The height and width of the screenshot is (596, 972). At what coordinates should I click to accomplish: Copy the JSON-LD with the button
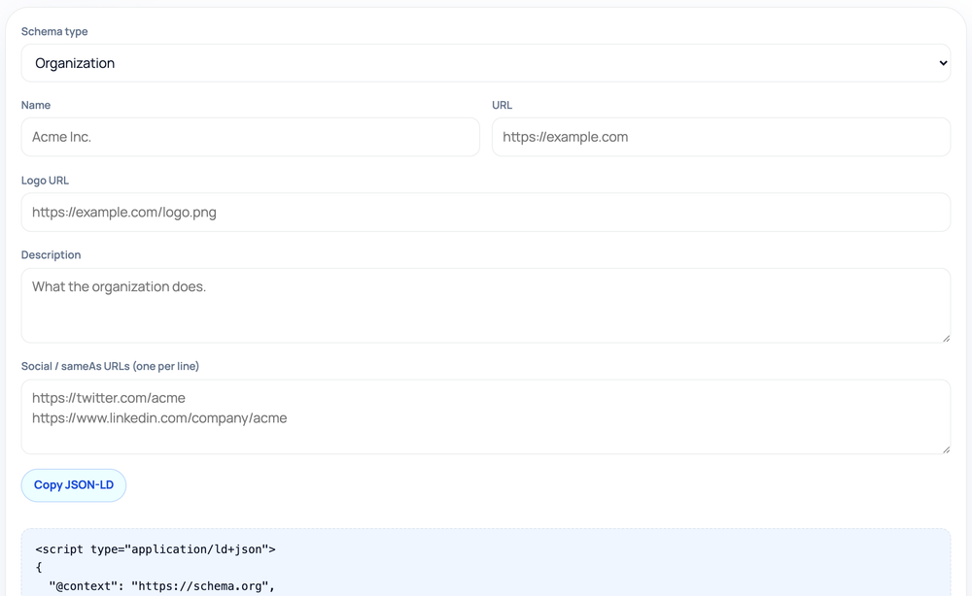coord(74,485)
